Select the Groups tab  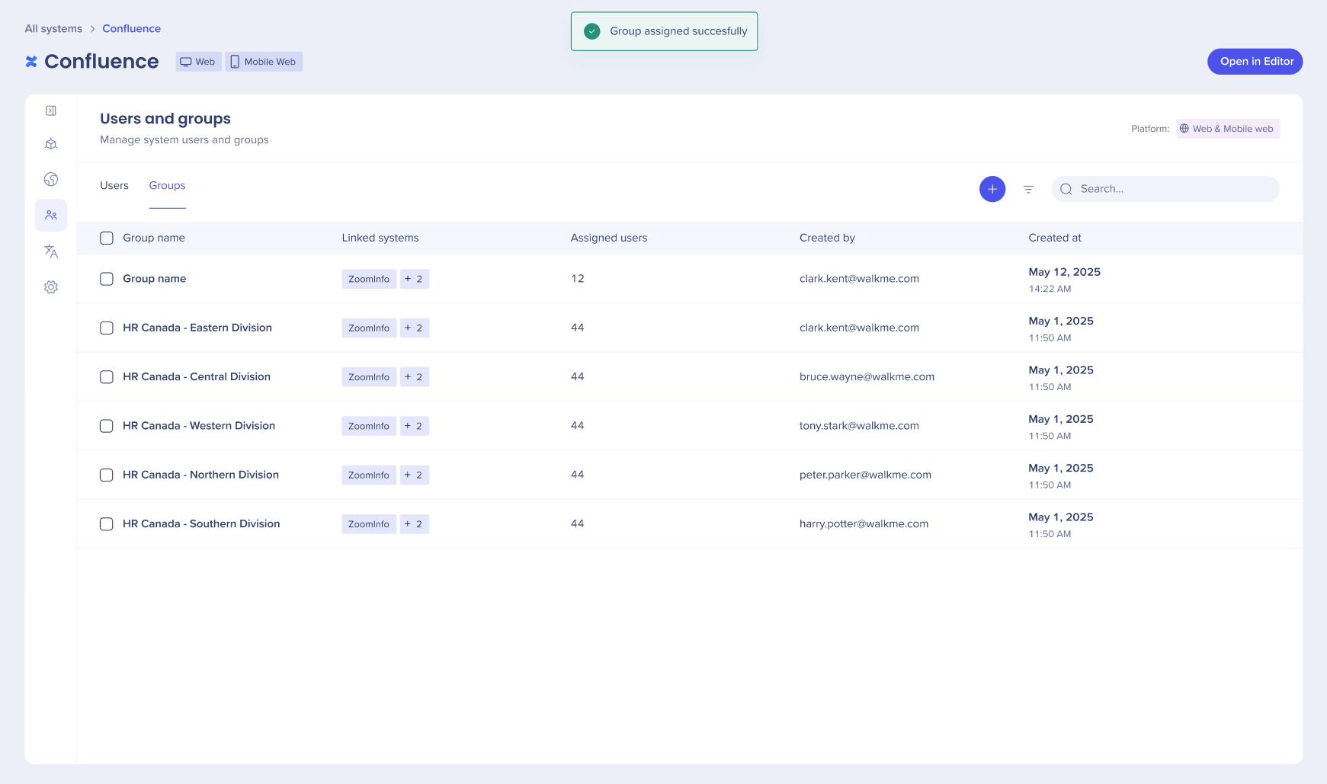(x=167, y=186)
